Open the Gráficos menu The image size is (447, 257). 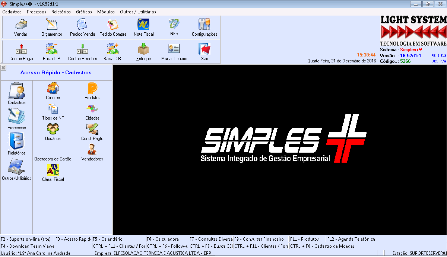84,12
